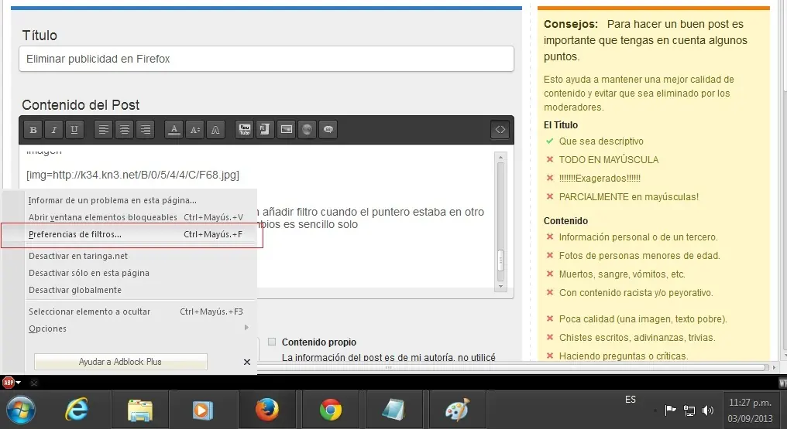This screenshot has height=429, width=787.
Task: Click the editor scrollbar up arrow
Action: (x=500, y=157)
